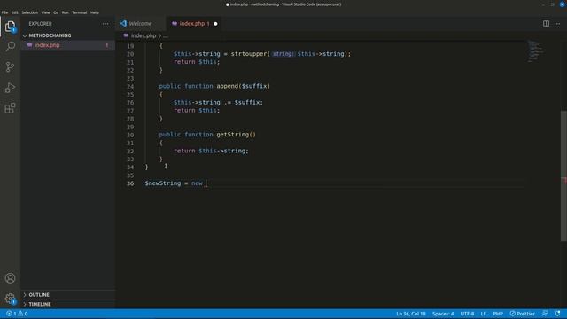Click the Prettier status bar item
This screenshot has width=567, height=319.
522,314
